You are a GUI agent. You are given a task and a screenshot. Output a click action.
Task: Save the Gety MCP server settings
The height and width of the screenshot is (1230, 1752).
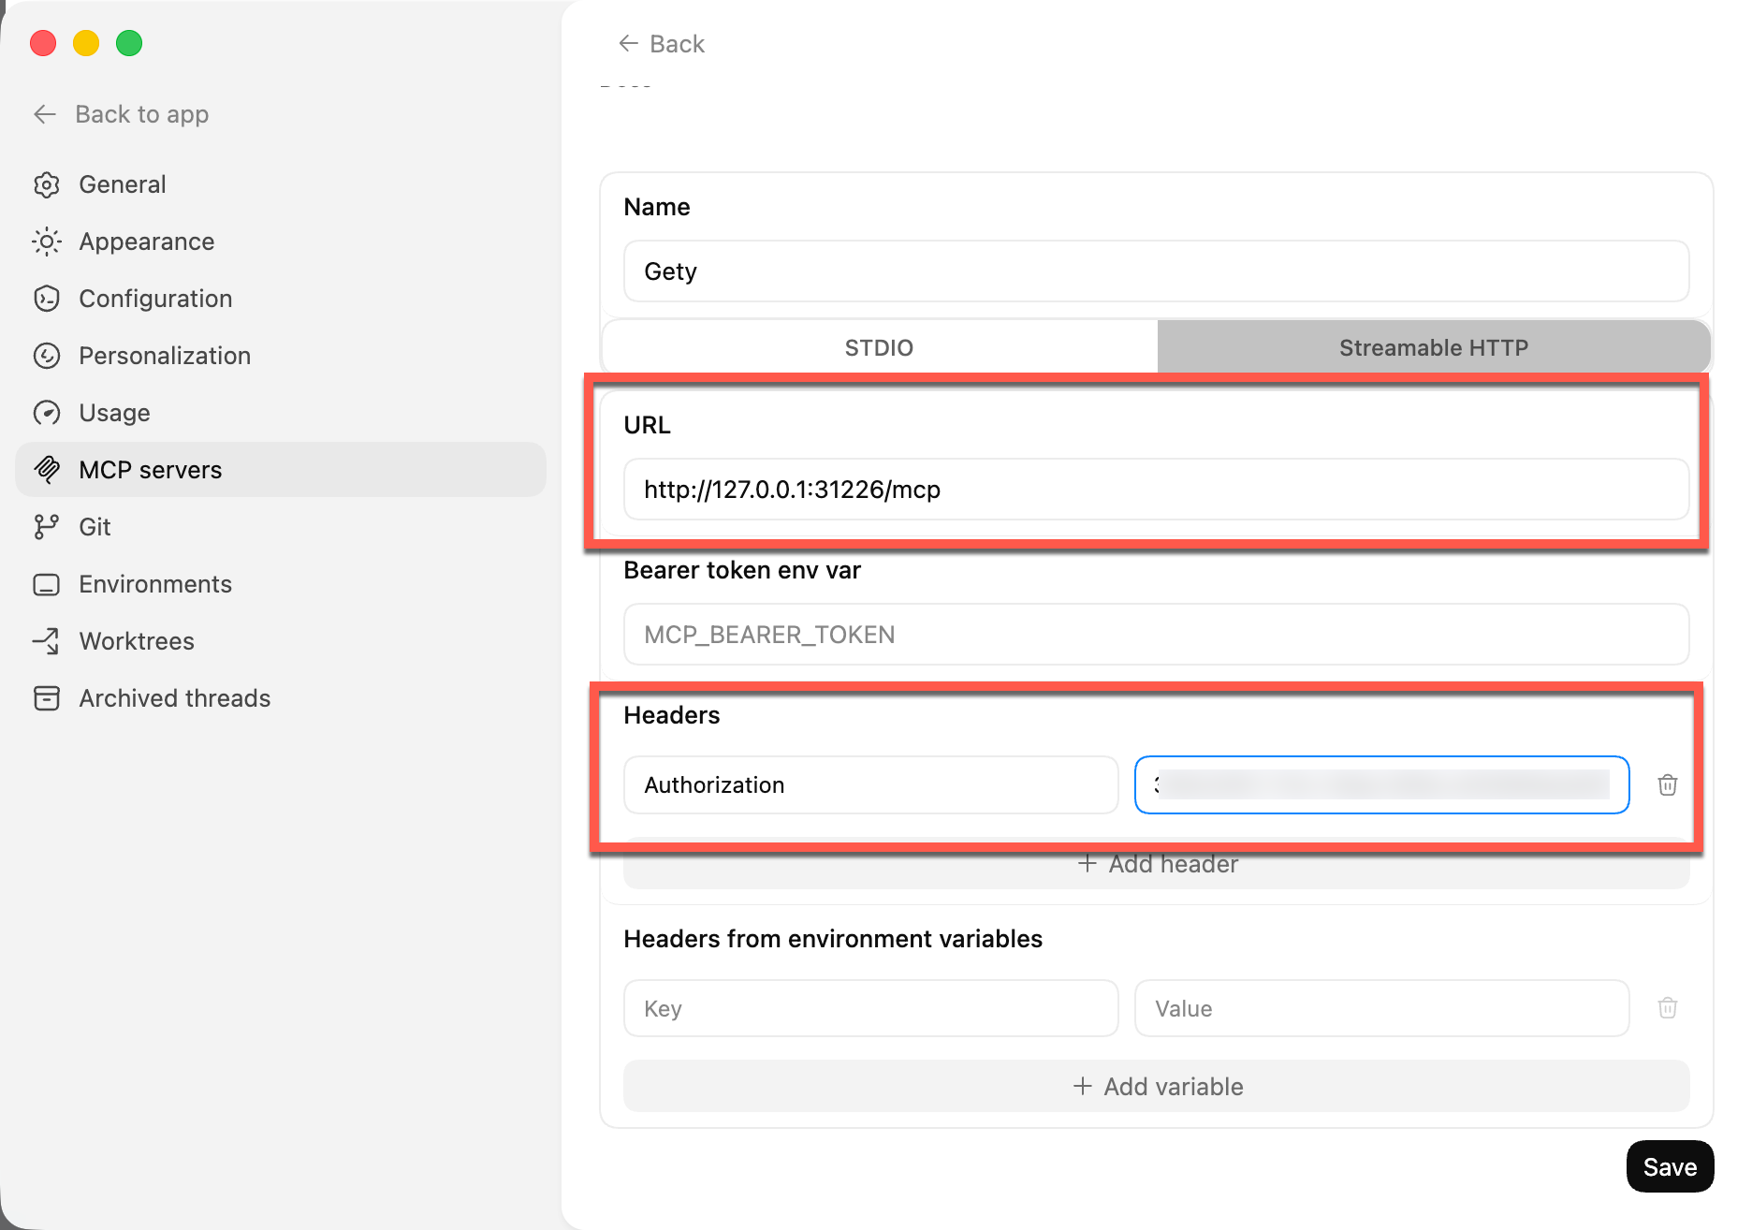(x=1670, y=1166)
